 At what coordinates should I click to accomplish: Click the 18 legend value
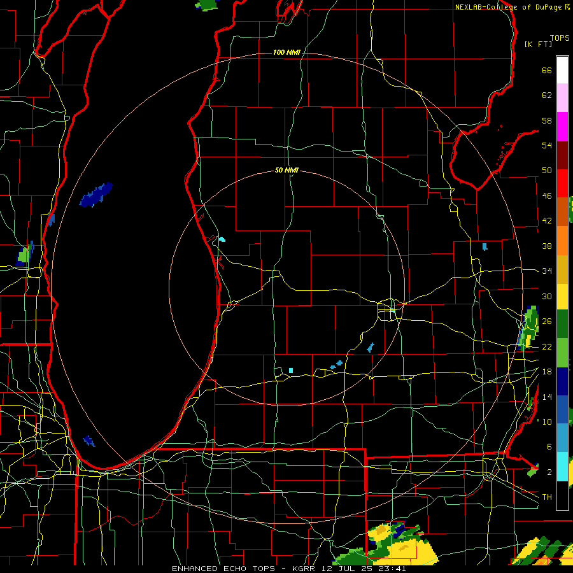pyautogui.click(x=547, y=372)
